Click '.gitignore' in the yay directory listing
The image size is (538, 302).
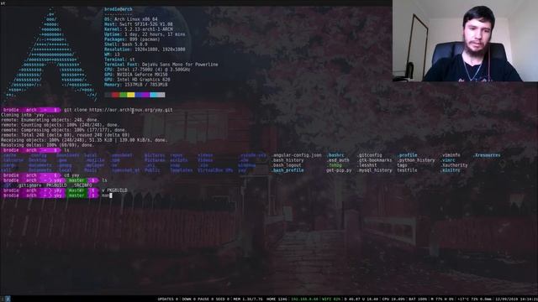tap(29, 185)
